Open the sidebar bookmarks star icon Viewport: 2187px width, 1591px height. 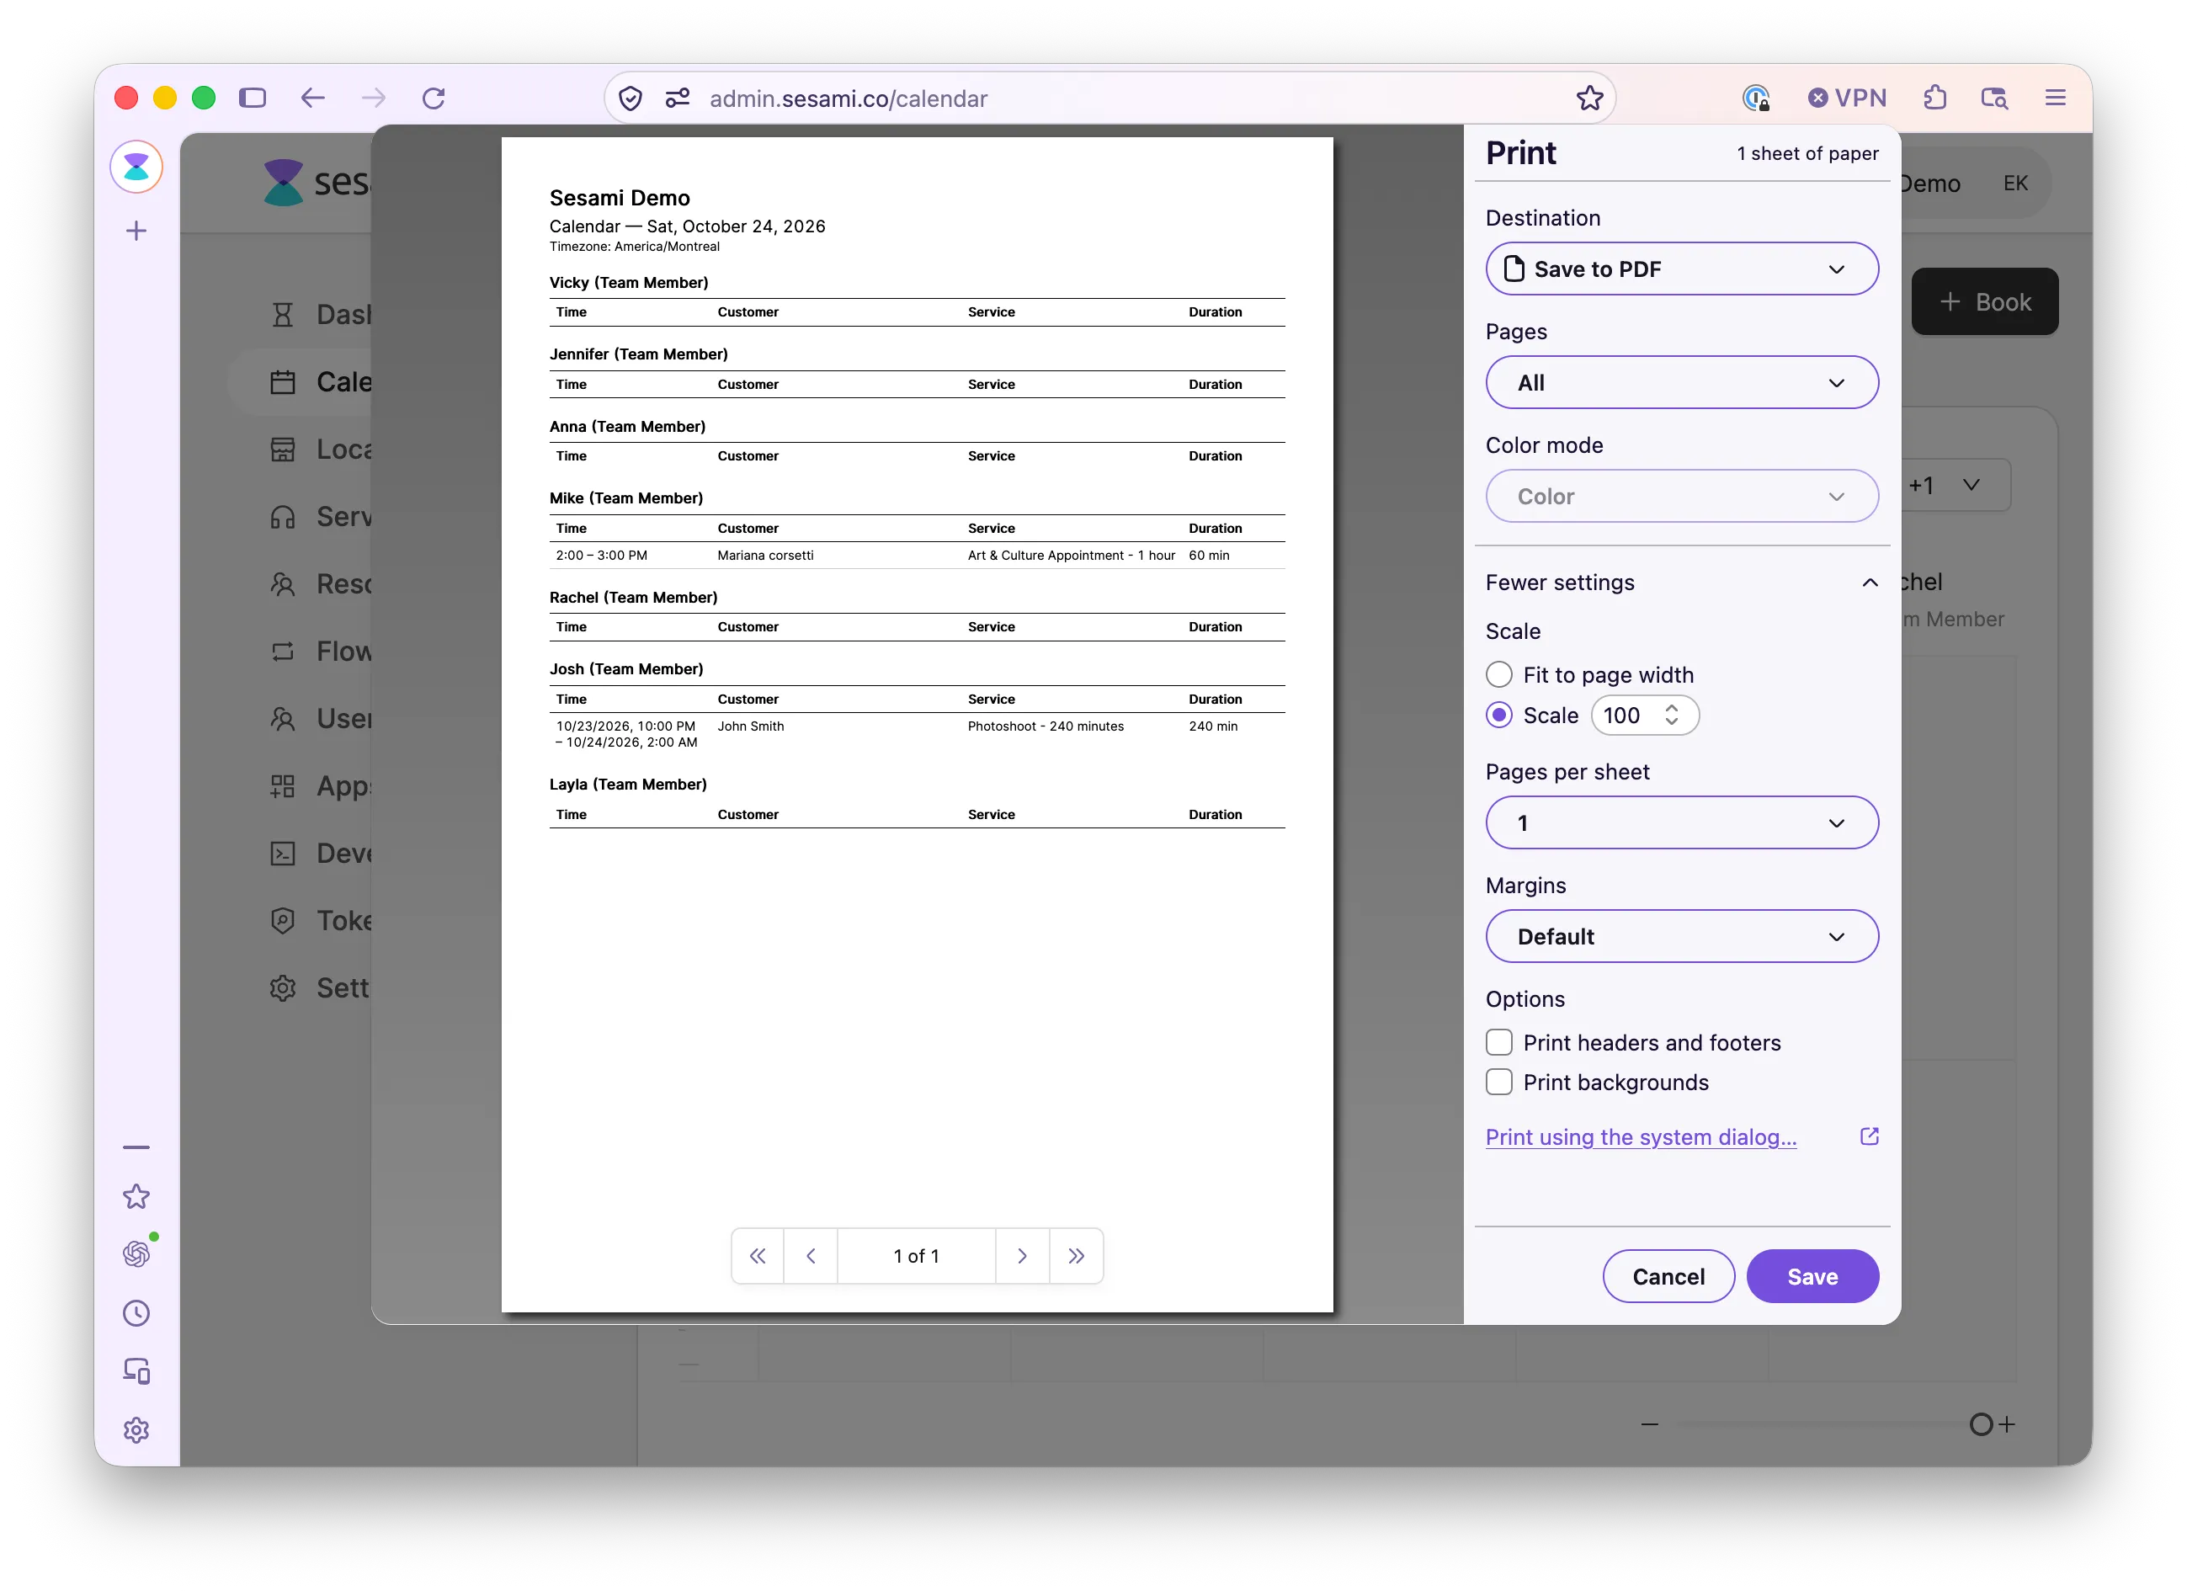136,1195
